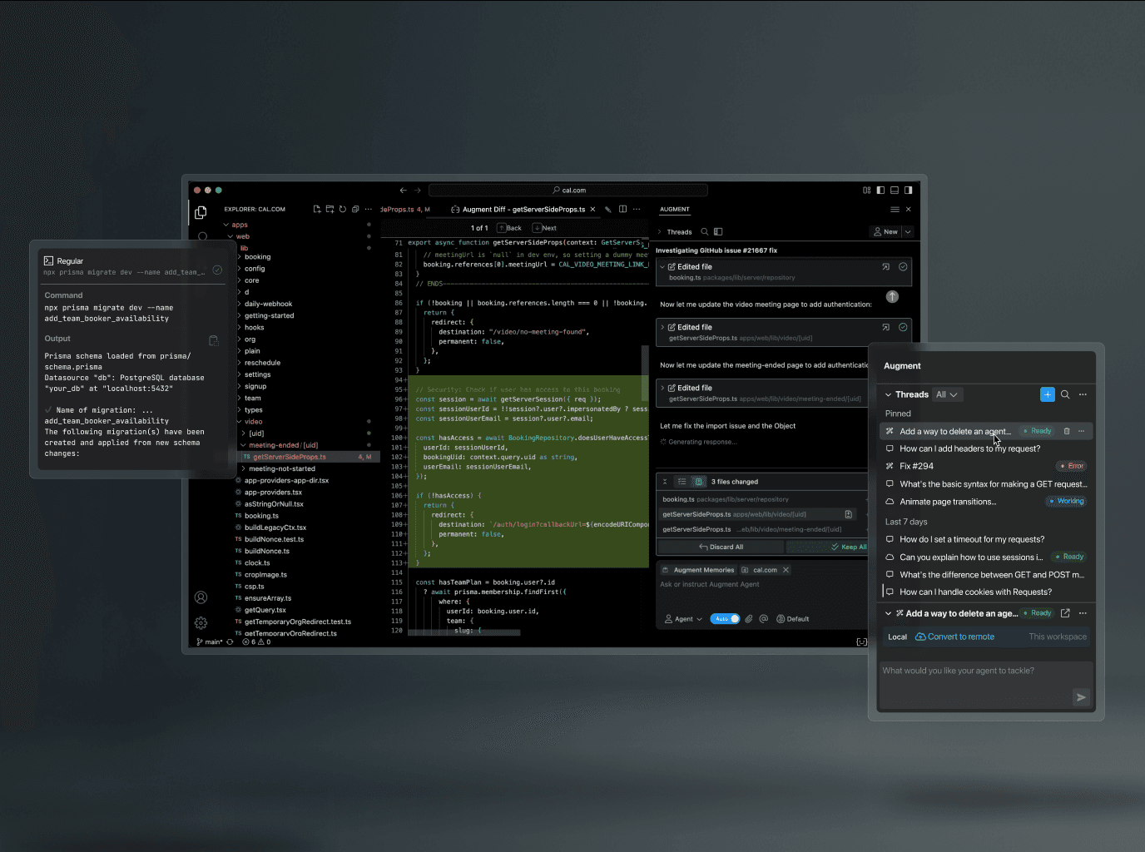
Task: Delete the pinned thread using the trash icon
Action: [x=1068, y=431]
